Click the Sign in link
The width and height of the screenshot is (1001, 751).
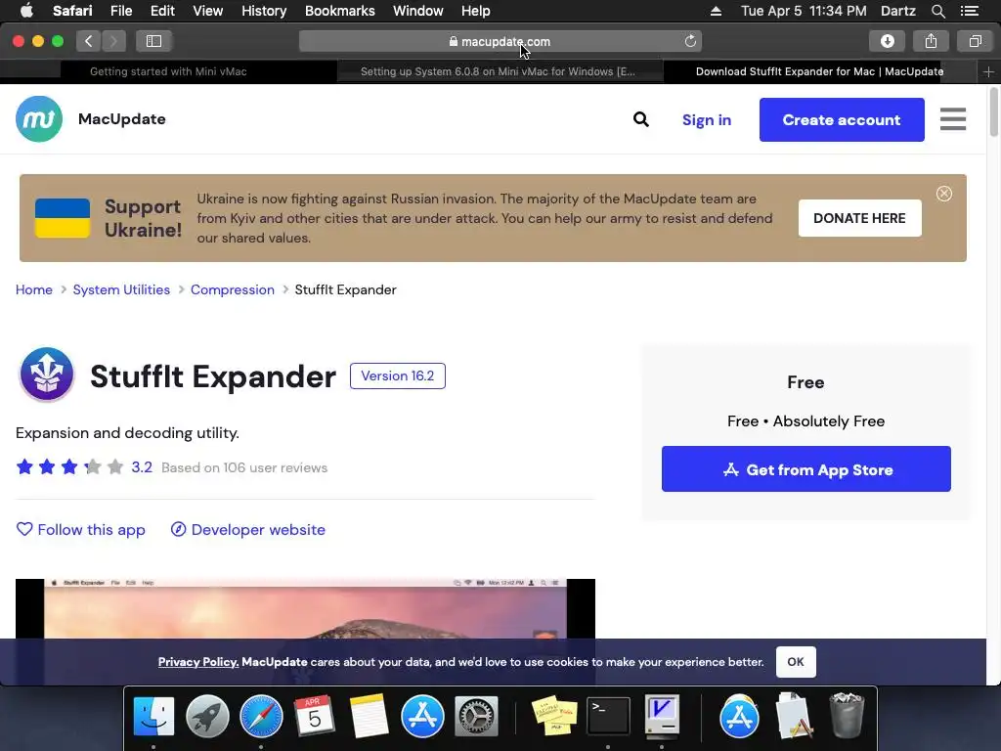707,120
